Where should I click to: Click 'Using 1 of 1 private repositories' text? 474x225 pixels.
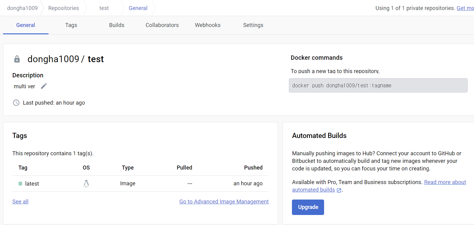(x=415, y=8)
